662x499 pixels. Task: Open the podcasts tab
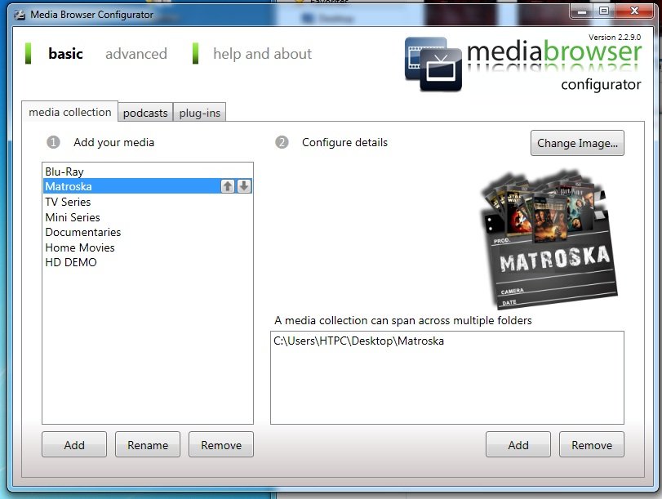pos(145,113)
